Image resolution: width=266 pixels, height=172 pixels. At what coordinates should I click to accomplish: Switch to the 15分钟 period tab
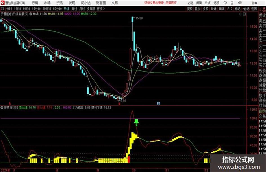click(36, 9)
